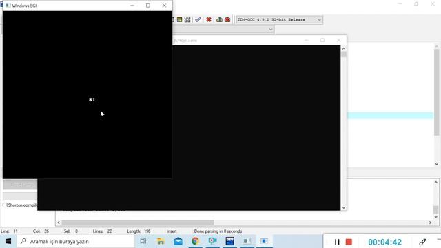
Task: Click the bar chart profile analysis icon
Action: pyautogui.click(x=219, y=19)
